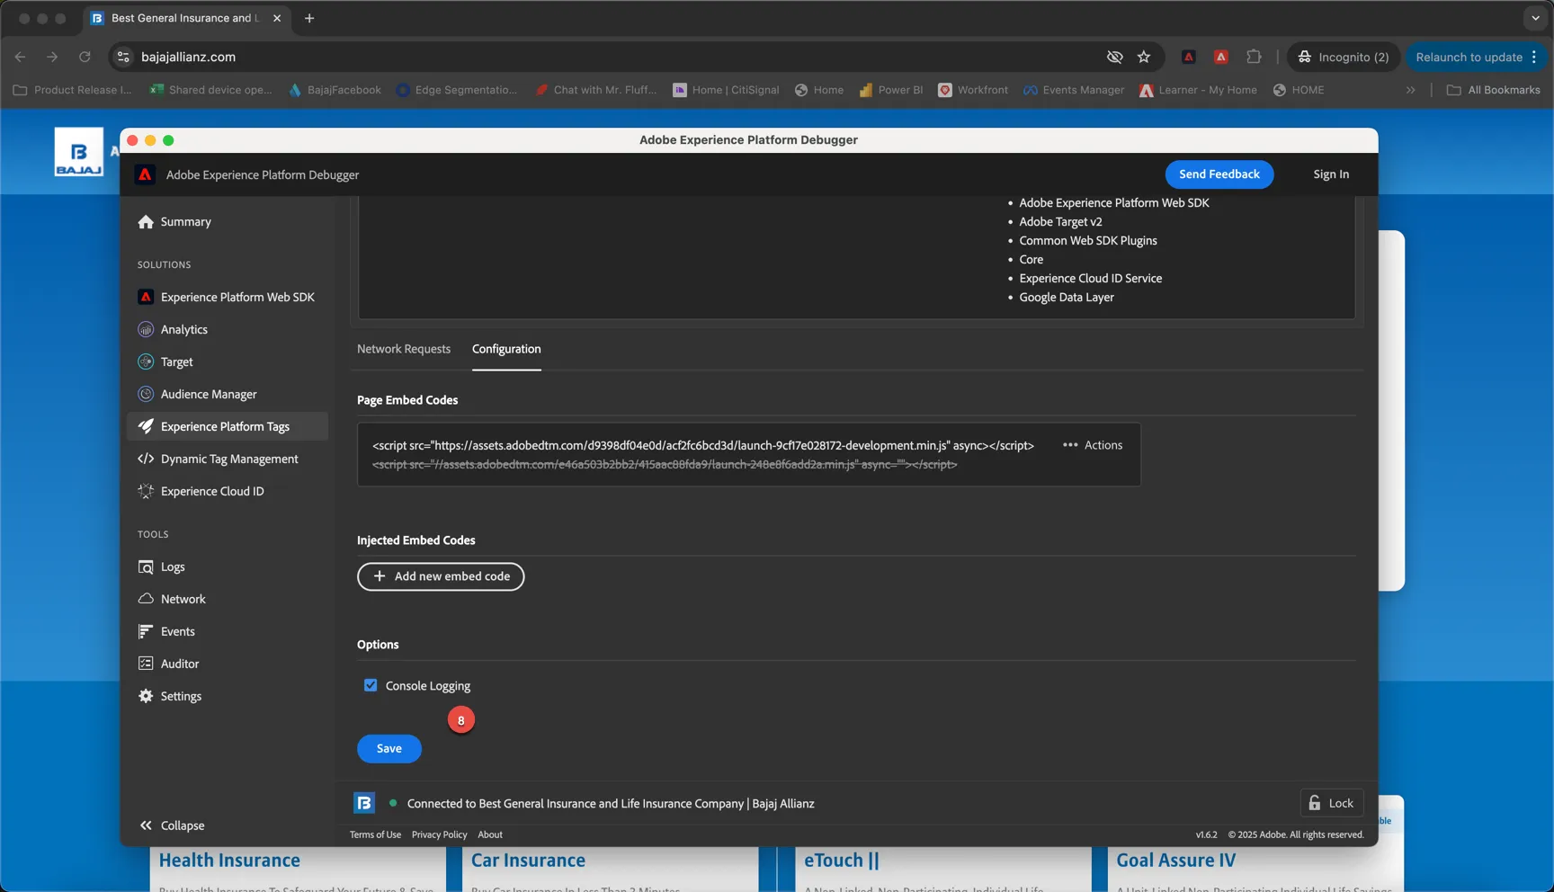Open the Terms of Use link
The width and height of the screenshot is (1554, 892).
375,834
